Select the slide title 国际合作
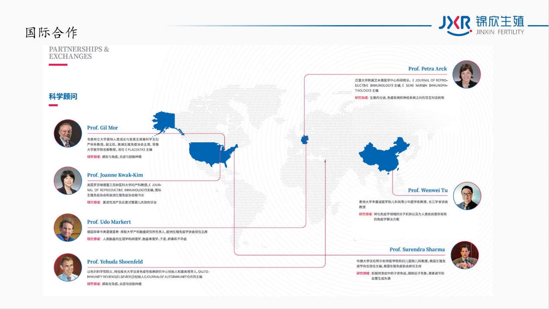This screenshot has width=549, height=309. click(x=51, y=33)
